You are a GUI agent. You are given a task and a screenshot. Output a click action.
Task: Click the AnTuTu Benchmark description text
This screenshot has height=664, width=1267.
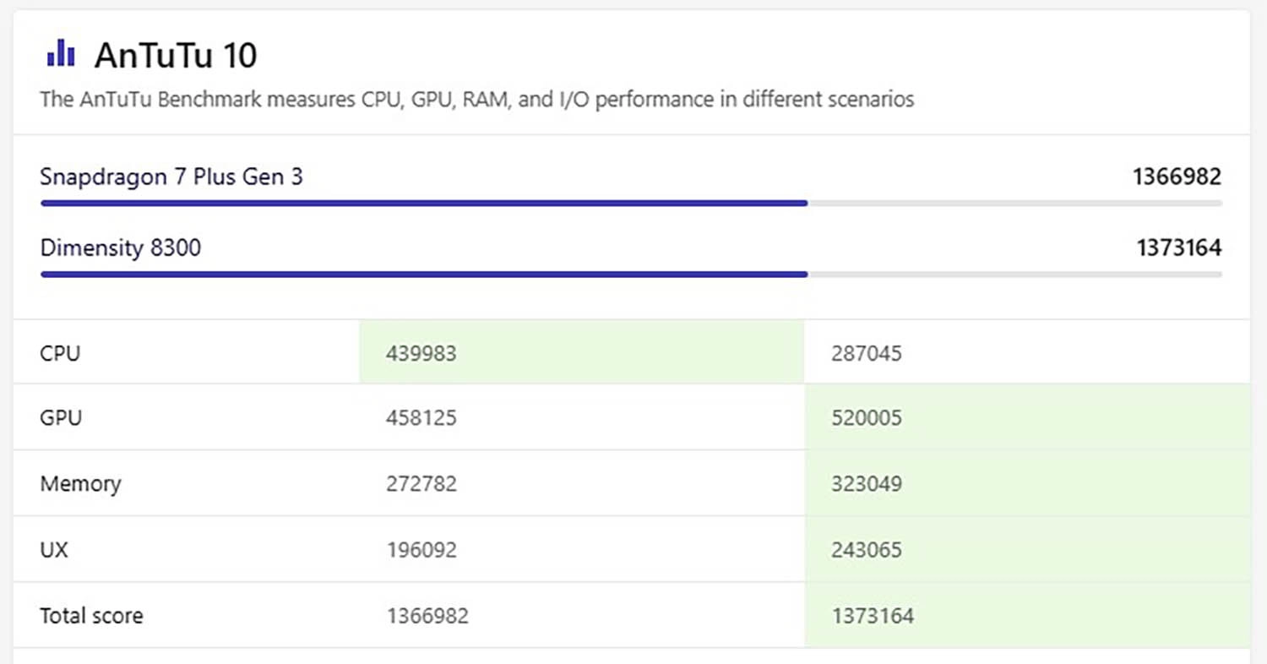477,100
